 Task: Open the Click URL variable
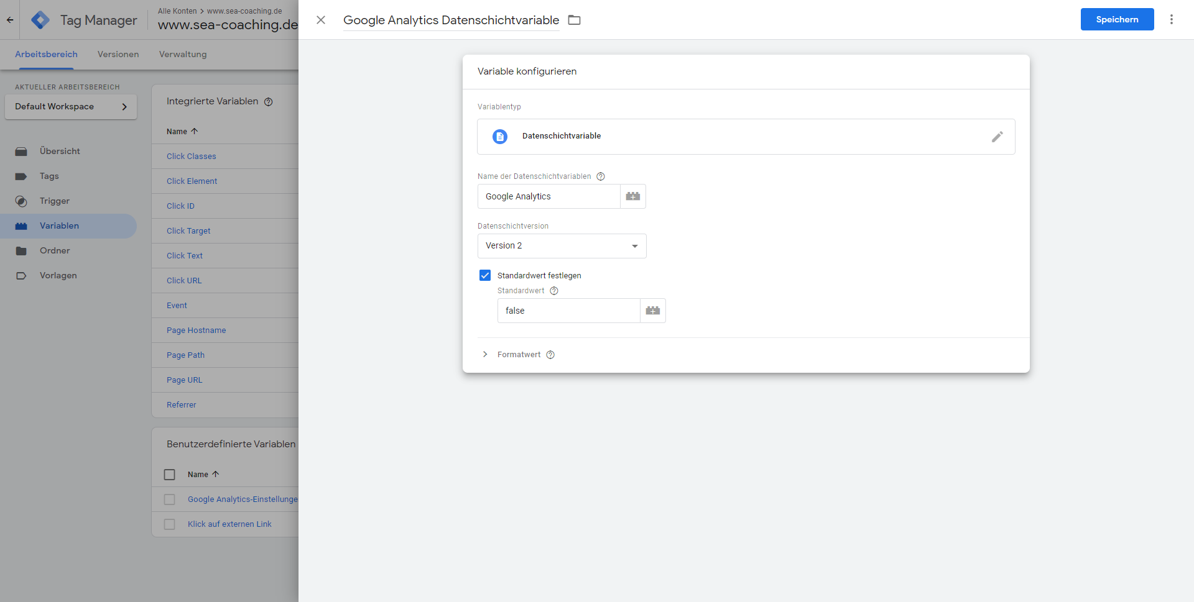[184, 280]
